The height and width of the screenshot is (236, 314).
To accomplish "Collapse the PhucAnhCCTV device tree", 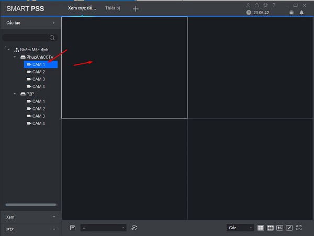I will (15, 57).
